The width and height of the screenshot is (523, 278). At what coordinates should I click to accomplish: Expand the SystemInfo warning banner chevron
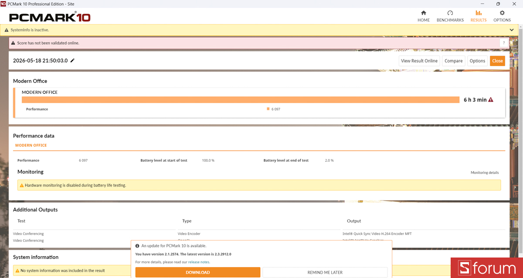click(512, 30)
